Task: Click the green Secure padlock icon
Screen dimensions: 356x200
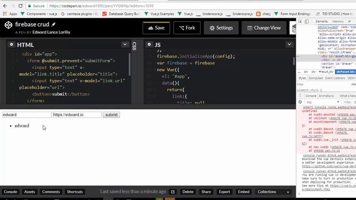Action: tap(29, 6)
